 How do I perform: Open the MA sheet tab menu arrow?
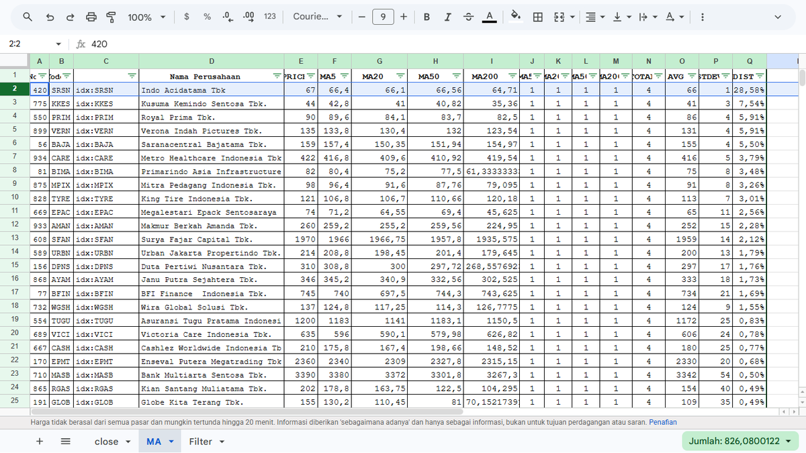(x=171, y=442)
